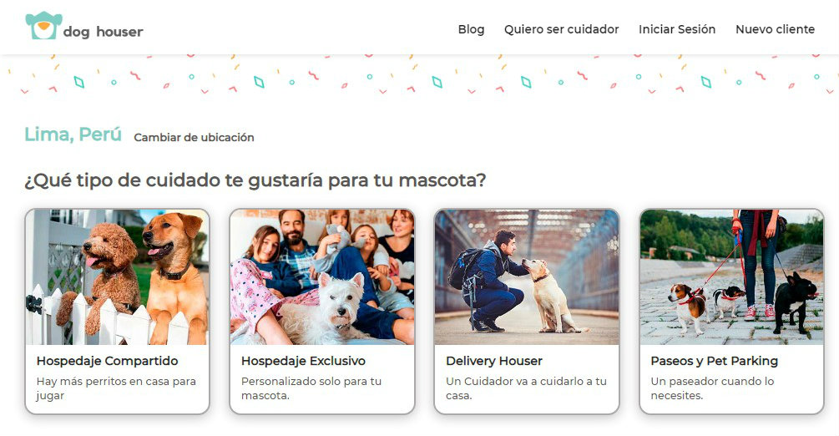The image size is (839, 436).
Task: Click the dog houser logo icon
Action: [43, 25]
